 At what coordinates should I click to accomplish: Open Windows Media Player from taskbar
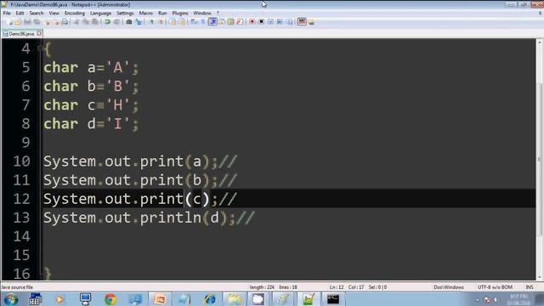(x=59, y=299)
